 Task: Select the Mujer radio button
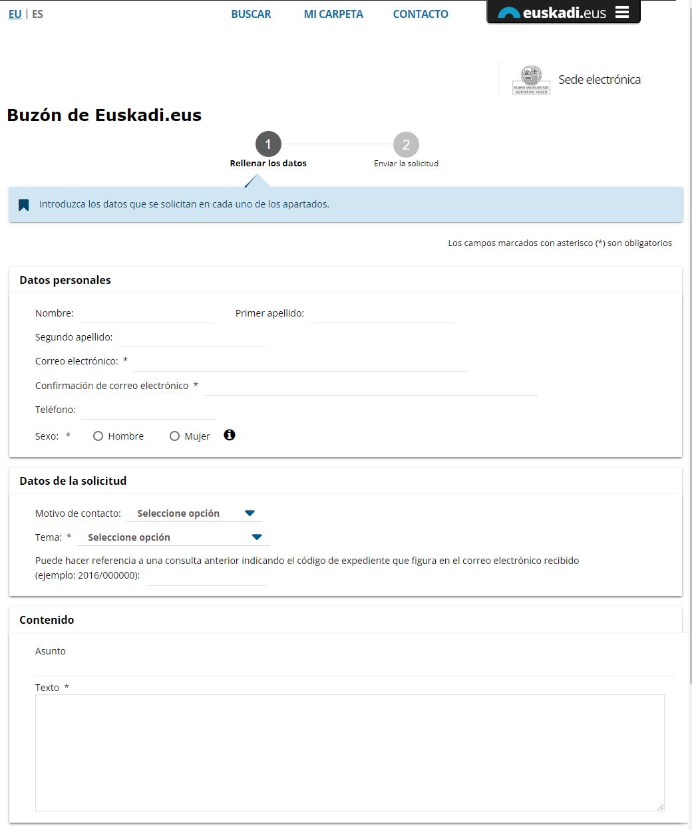[x=174, y=436]
